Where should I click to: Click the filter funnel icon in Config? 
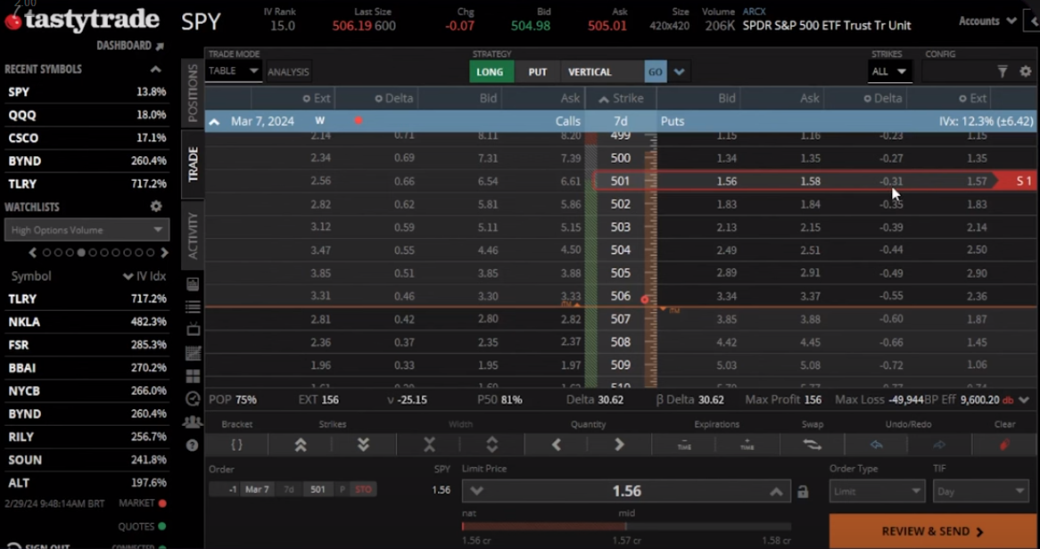[1003, 71]
